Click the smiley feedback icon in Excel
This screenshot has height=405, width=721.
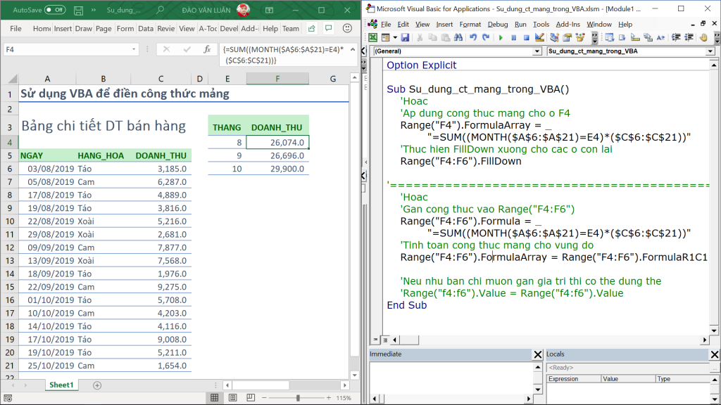tap(346, 28)
